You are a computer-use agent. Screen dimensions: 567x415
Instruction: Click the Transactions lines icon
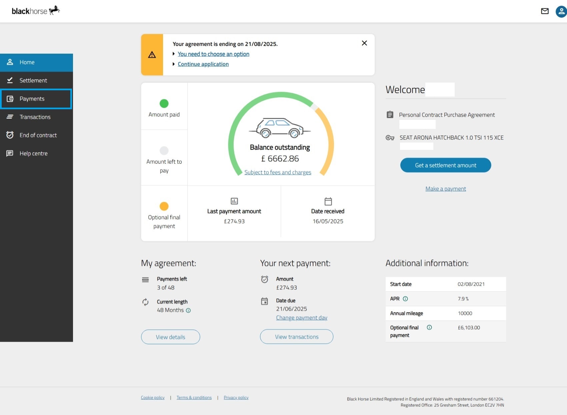click(x=10, y=117)
